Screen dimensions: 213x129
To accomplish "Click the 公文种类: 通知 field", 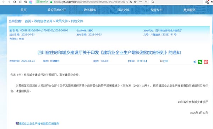I will coord(85,30).
